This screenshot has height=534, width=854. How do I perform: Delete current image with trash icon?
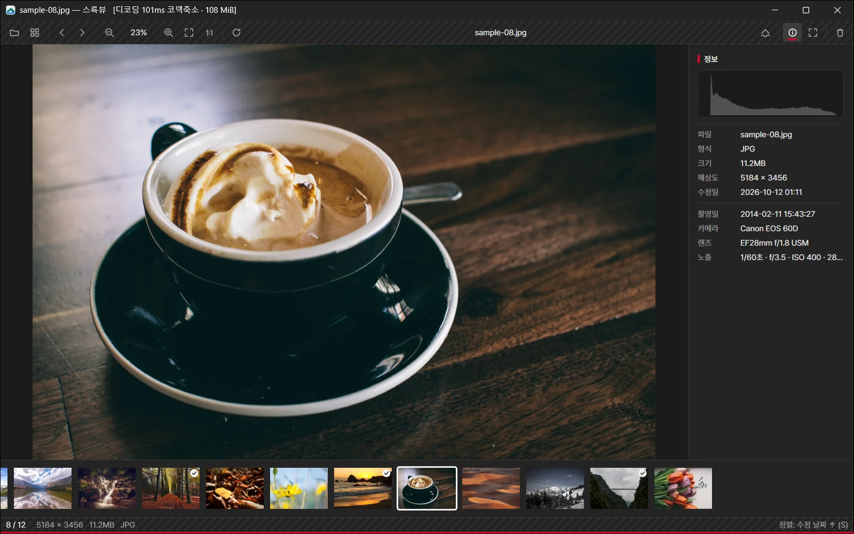point(840,33)
